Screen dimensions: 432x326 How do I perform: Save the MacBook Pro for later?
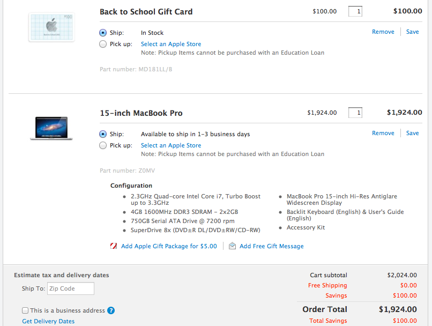413,133
